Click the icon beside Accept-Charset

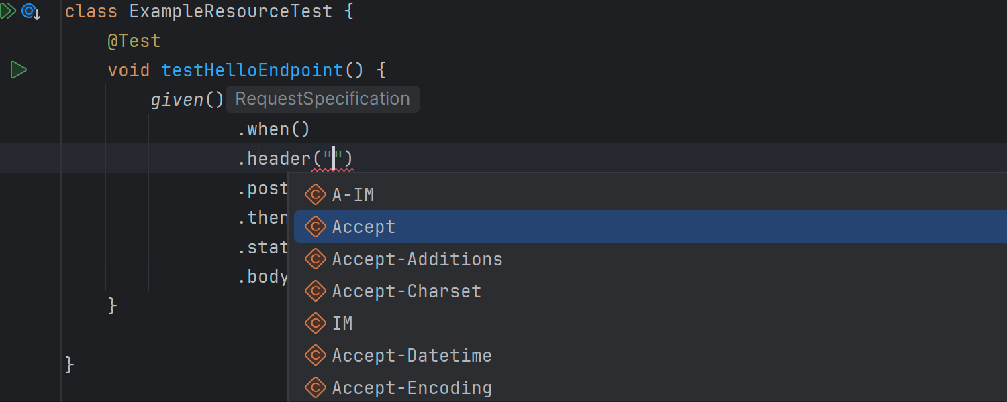tap(316, 291)
